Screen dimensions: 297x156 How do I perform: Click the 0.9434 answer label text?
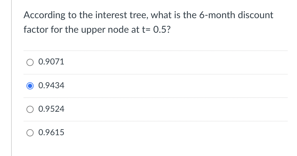pyautogui.click(x=51, y=85)
